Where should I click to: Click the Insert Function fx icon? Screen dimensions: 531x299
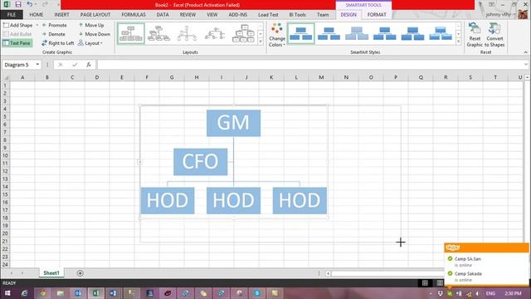tap(89, 65)
